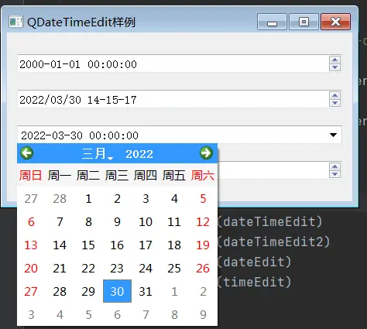Pick March 29 in the calendar
The width and height of the screenshot is (367, 329).
[88, 292]
